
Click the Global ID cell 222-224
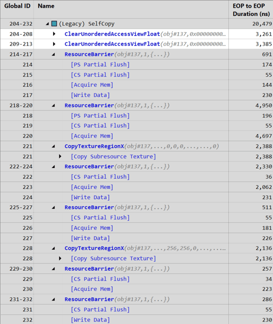[21, 166]
